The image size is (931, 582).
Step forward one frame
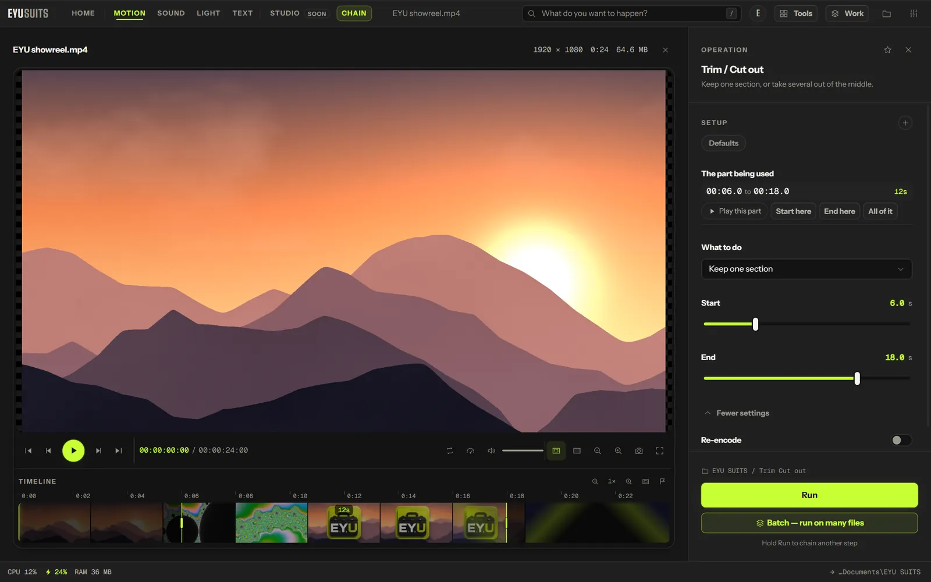(98, 450)
